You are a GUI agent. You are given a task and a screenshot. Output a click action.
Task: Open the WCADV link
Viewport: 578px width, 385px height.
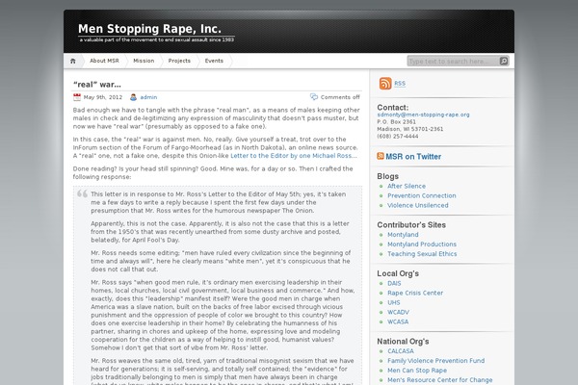click(398, 312)
